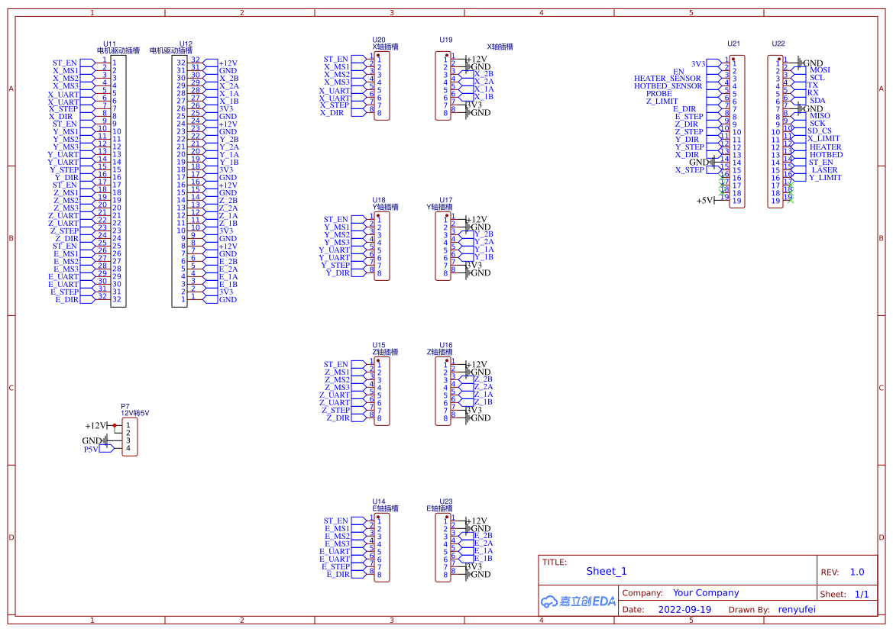The image size is (893, 632).
Task: Select the U23 E-axis socket component
Action: coord(443,548)
